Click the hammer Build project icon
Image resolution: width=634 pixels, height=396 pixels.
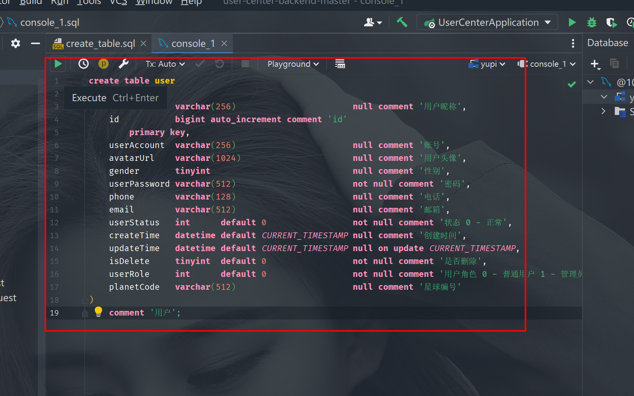tap(402, 23)
